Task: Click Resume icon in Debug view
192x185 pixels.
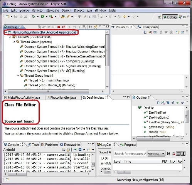Action: click(49, 27)
